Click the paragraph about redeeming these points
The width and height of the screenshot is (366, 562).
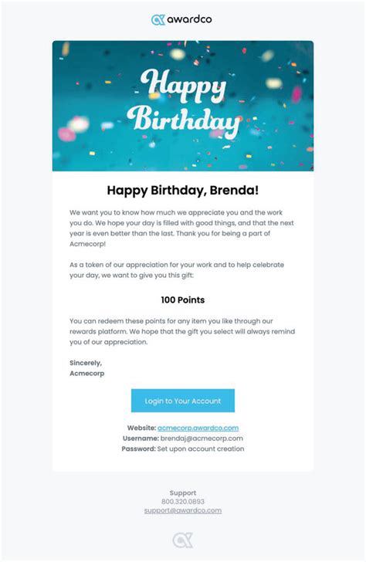tap(182, 331)
